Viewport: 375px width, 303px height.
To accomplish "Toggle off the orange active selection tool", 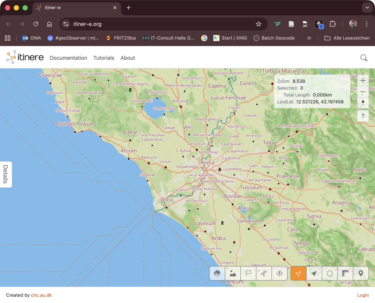I will 298,273.
